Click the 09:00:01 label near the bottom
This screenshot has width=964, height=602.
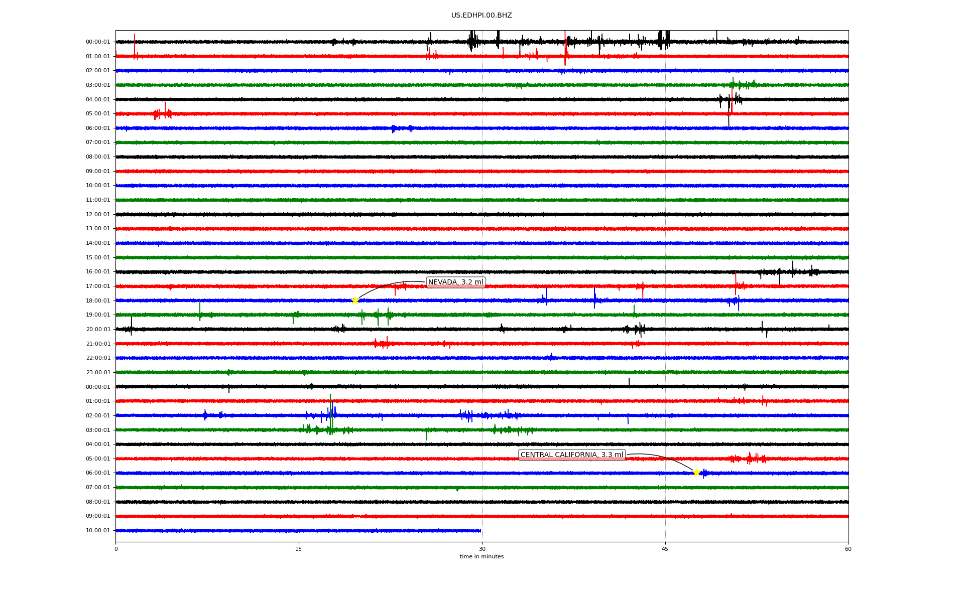click(98, 516)
